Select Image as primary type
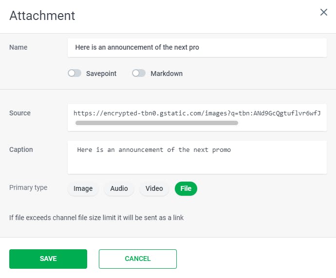Image resolution: width=336 pixels, height=278 pixels. pyautogui.click(x=83, y=188)
